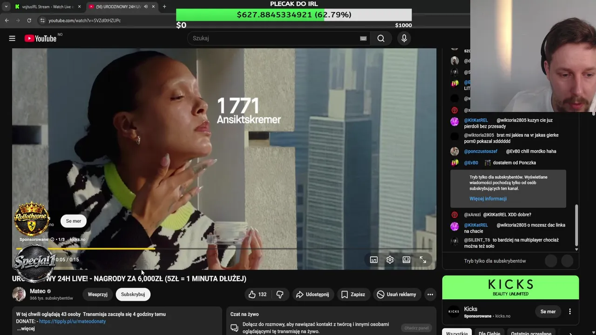The height and width of the screenshot is (335, 596).
Task: Close the URODZINOWY 24H LIVE tab
Action: pyautogui.click(x=153, y=7)
